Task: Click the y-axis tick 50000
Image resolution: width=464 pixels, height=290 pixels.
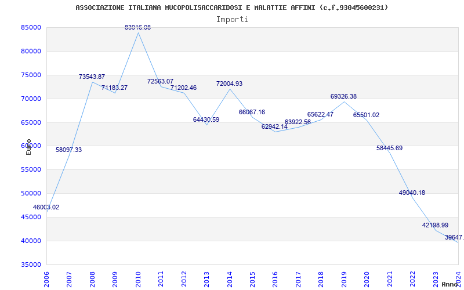Action: pos(31,194)
